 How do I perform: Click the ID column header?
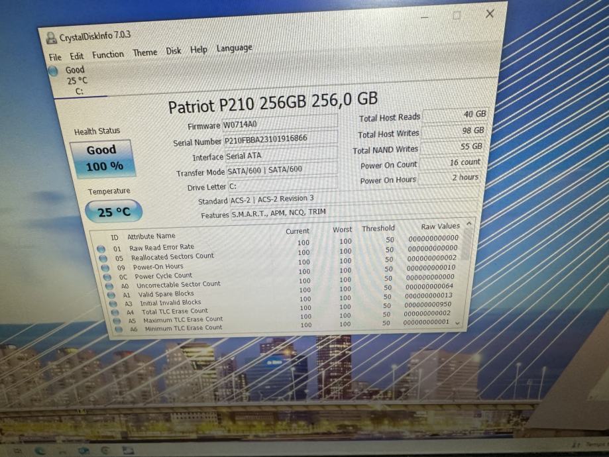(114, 237)
